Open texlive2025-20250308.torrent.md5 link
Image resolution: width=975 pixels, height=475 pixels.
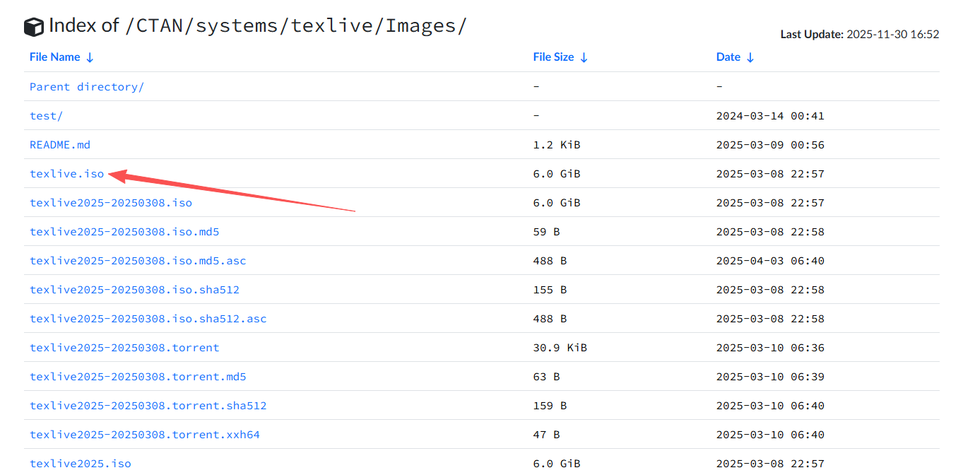tap(138, 377)
